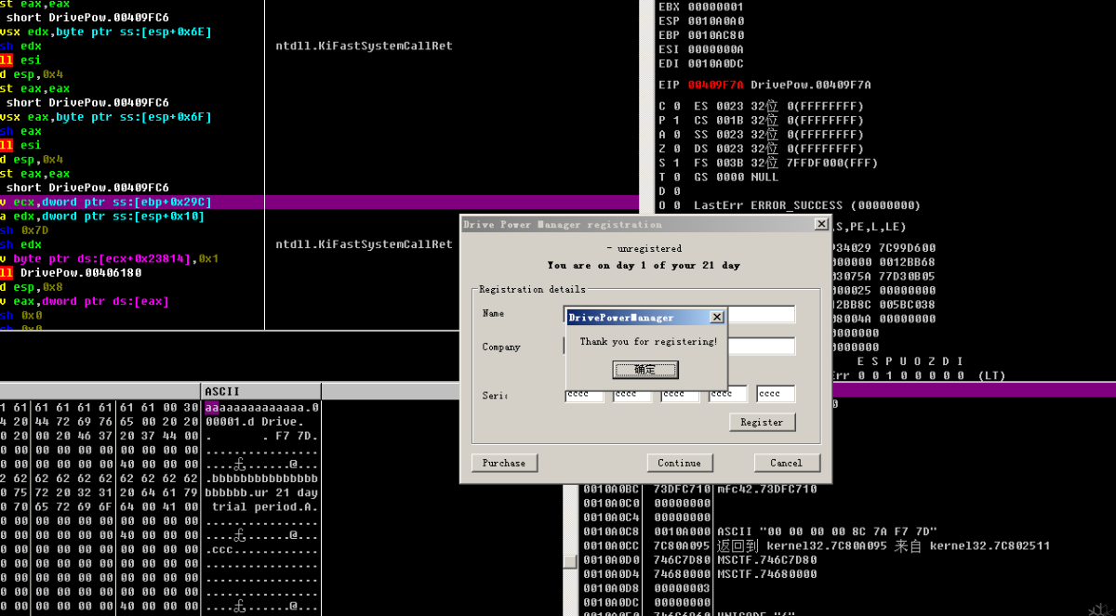Select the edx,dword ptr ss:[esp+0x10] instruction

[x=102, y=216]
